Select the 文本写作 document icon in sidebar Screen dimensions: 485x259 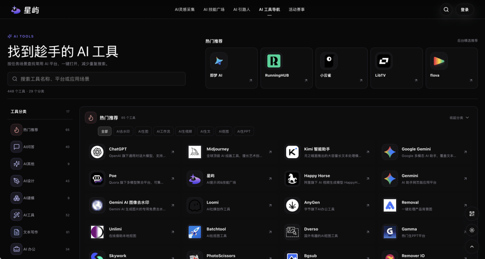[x=17, y=232]
